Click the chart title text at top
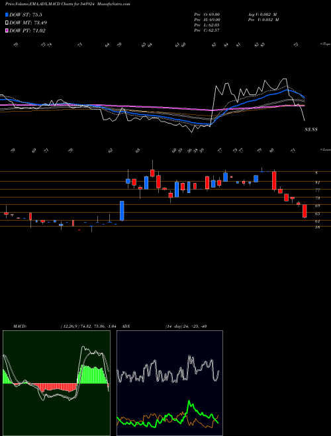 coord(68,4)
